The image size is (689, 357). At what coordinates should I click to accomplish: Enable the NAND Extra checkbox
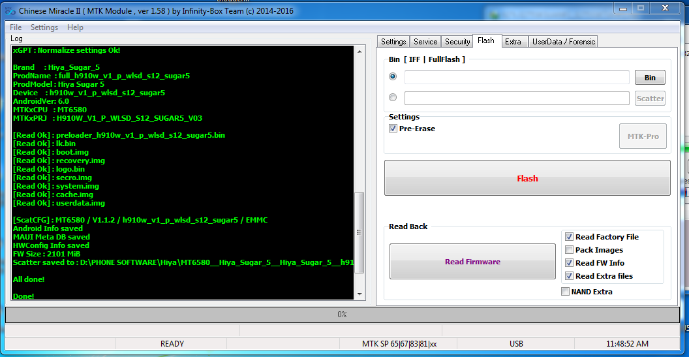point(565,292)
